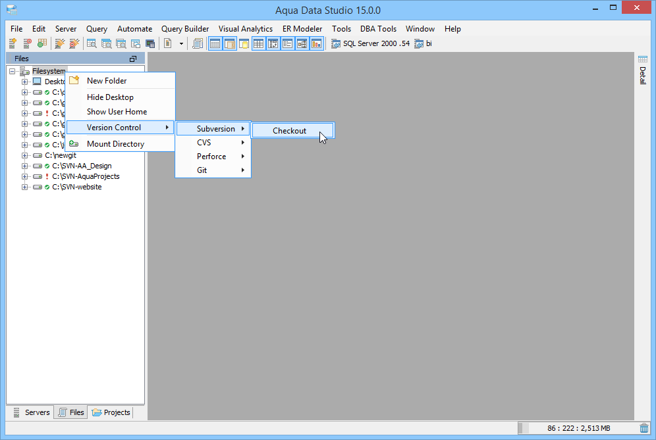The height and width of the screenshot is (440, 656).
Task: Click the Detail panel grid icon
Action: point(643,59)
